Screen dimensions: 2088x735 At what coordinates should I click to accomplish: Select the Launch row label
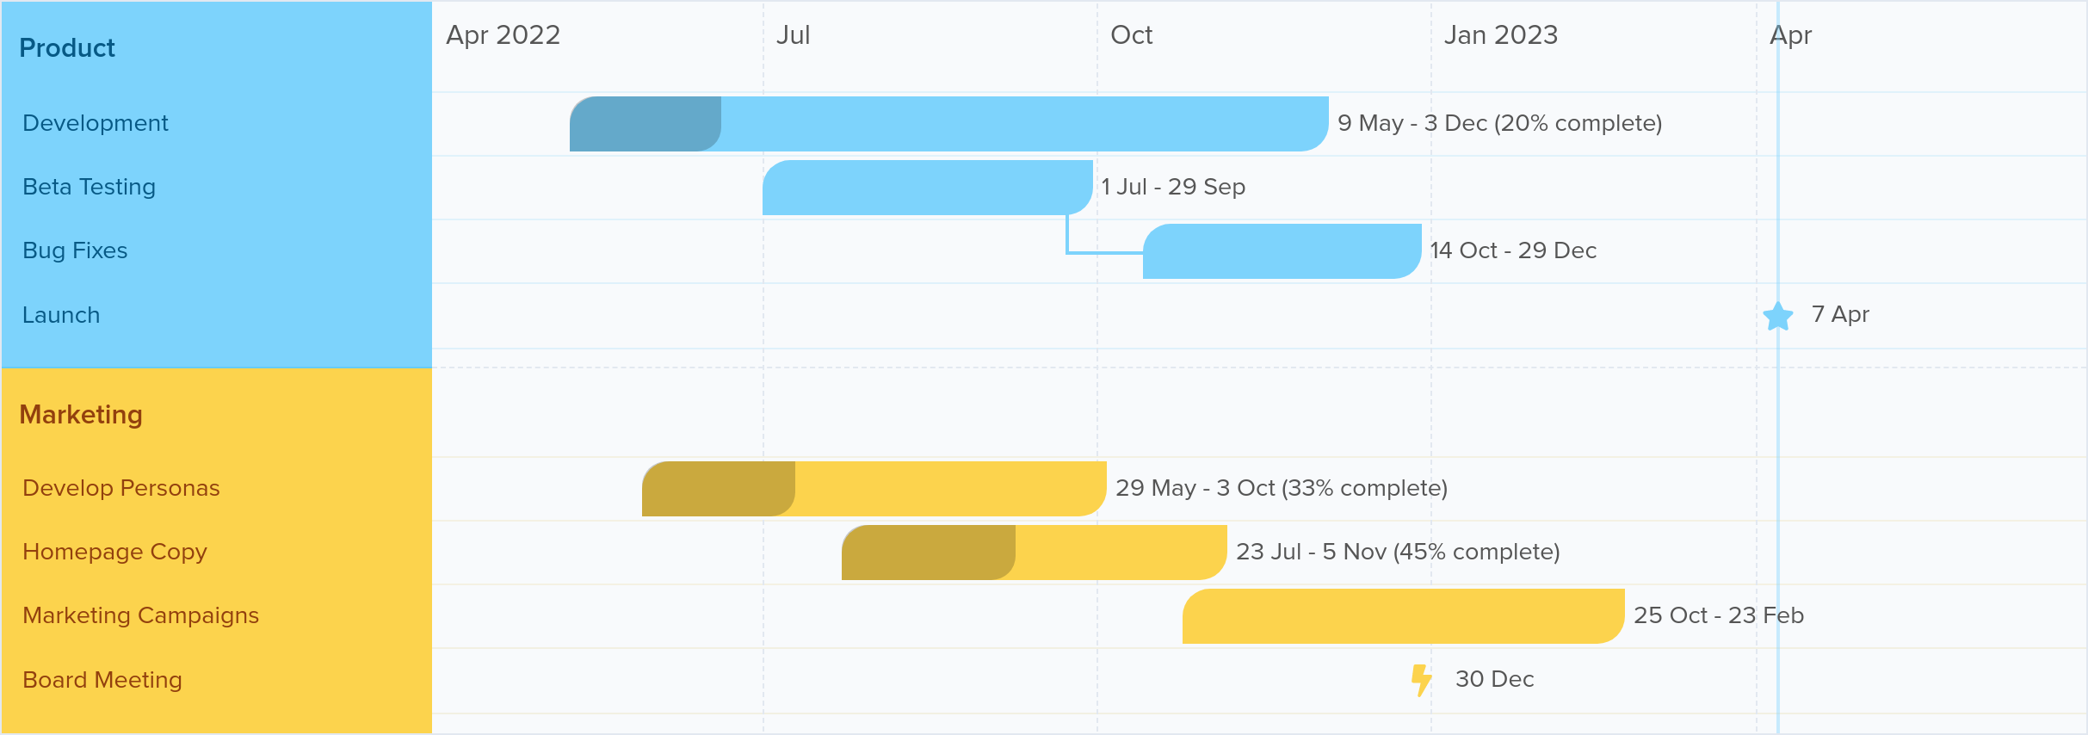[x=61, y=315]
